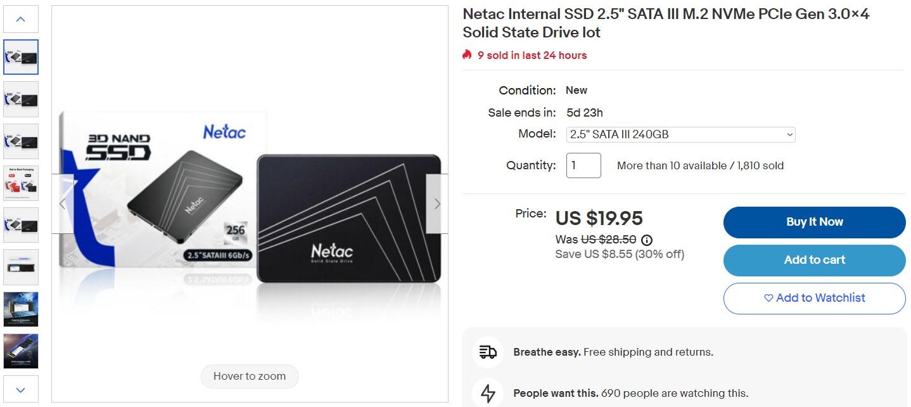
Task: Click the free shipping truck icon
Action: point(487,352)
